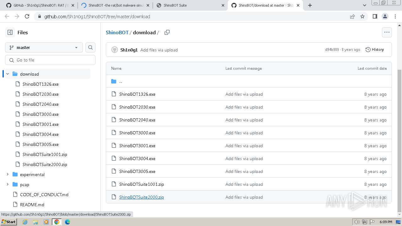Image resolution: width=402 pixels, height=226 pixels.
Task: Click the taskbar clock showing 6:09 PM
Action: click(386, 222)
